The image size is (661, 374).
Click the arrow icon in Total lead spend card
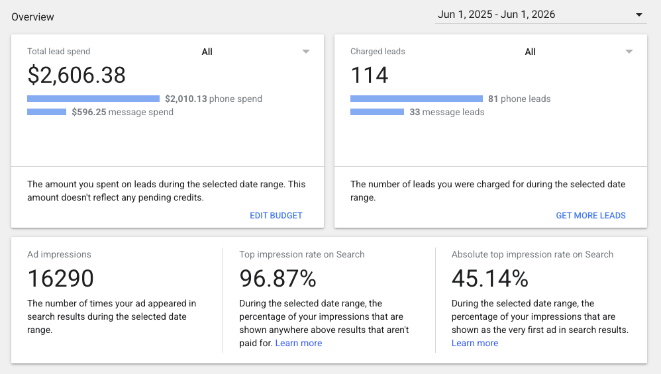306,52
